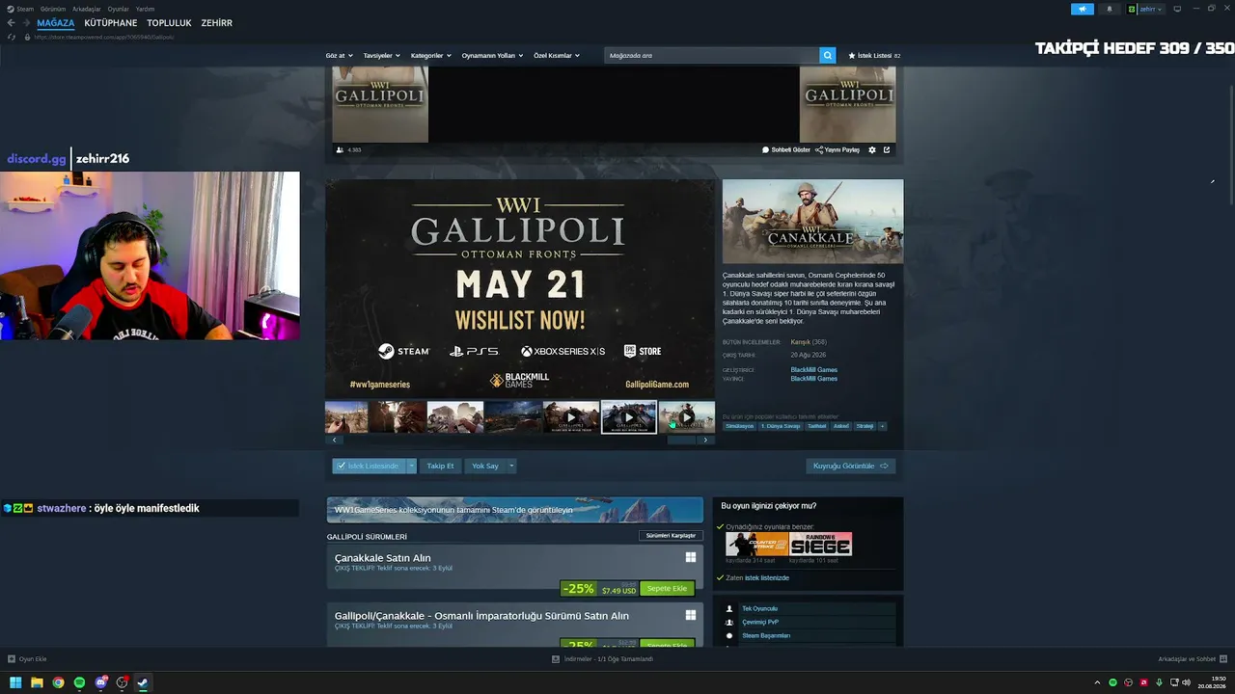Reload the store page with refresh icon
The height and width of the screenshot is (694, 1235).
[12, 37]
